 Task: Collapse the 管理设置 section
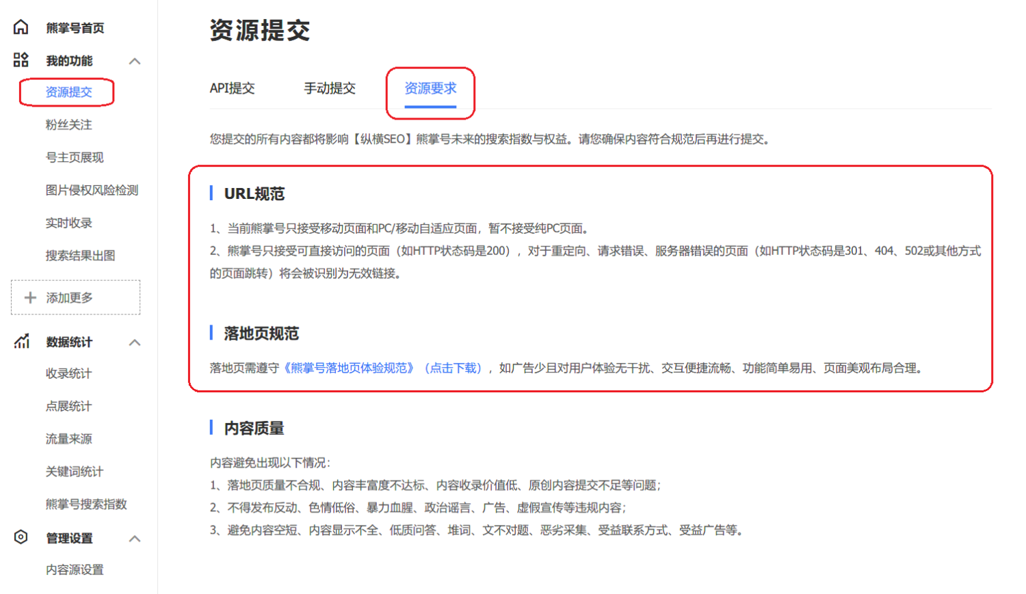pos(135,539)
